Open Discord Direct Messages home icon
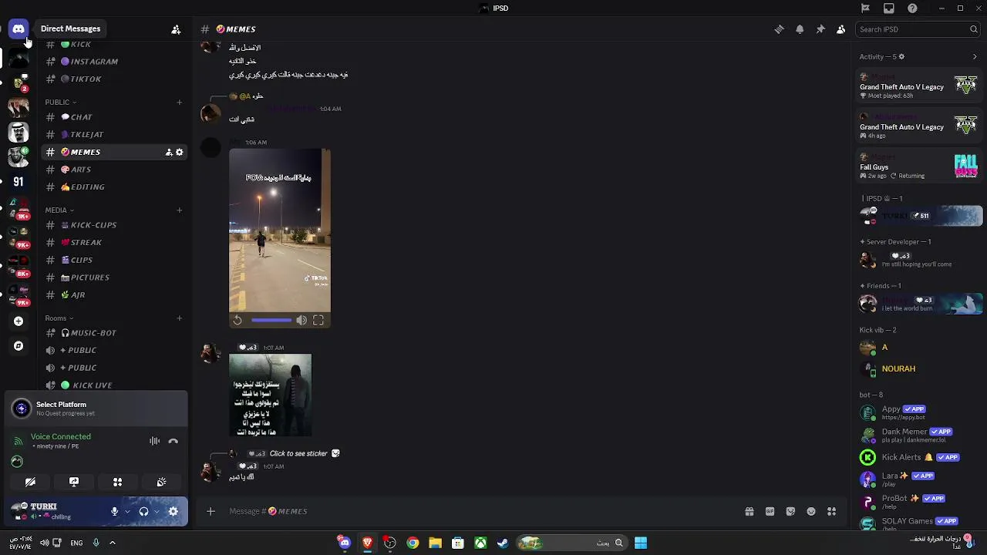 [x=19, y=29]
